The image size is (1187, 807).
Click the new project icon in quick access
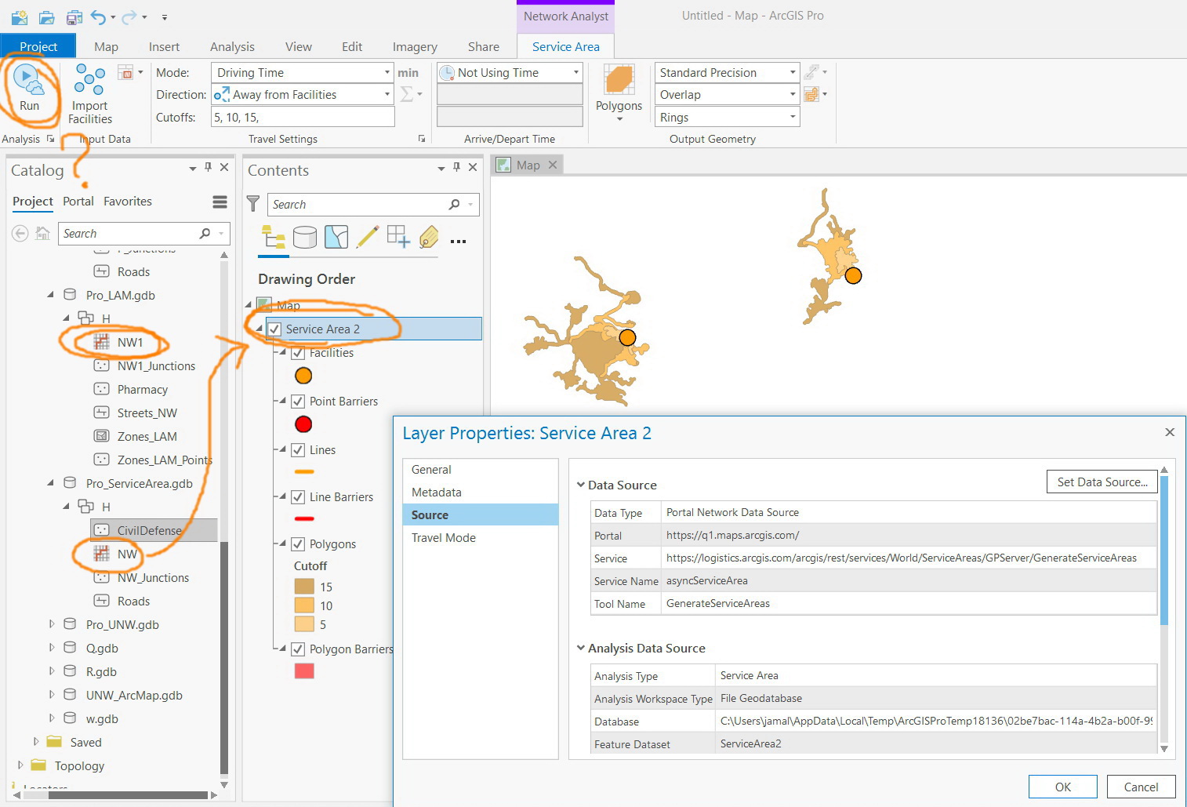click(20, 16)
